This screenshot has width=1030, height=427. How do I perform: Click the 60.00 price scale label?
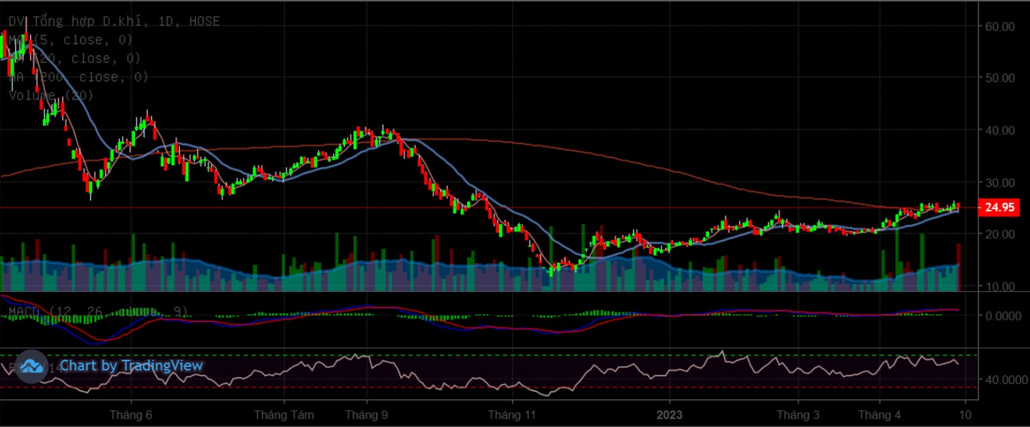pyautogui.click(x=999, y=27)
